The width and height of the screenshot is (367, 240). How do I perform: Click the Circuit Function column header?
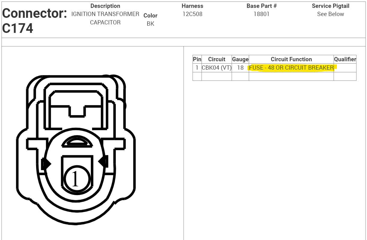point(291,59)
